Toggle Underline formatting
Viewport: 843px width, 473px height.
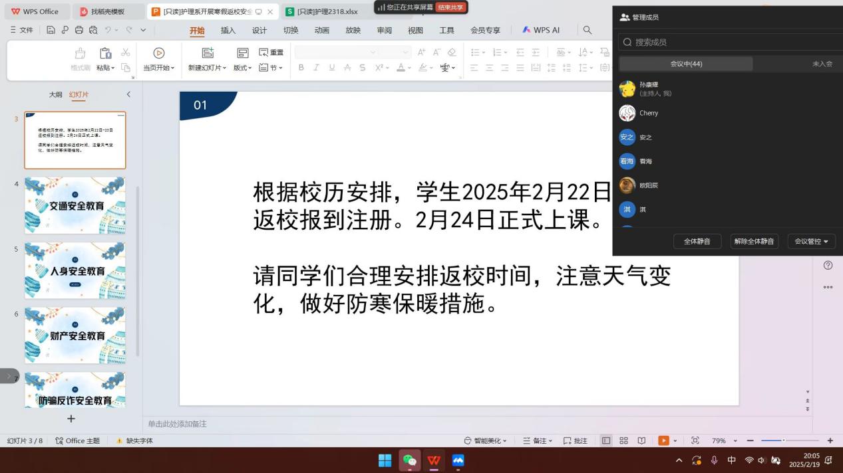coord(331,68)
